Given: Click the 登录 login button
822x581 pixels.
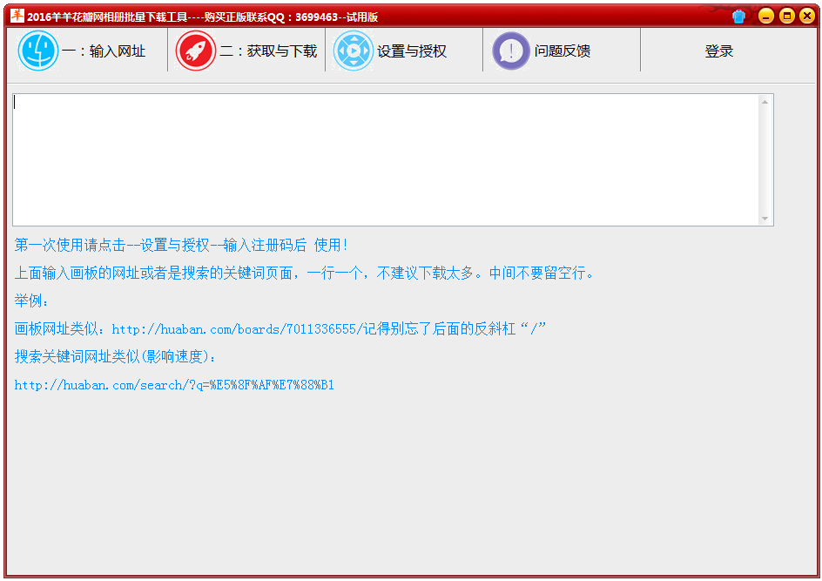Looking at the screenshot, I should tap(718, 51).
